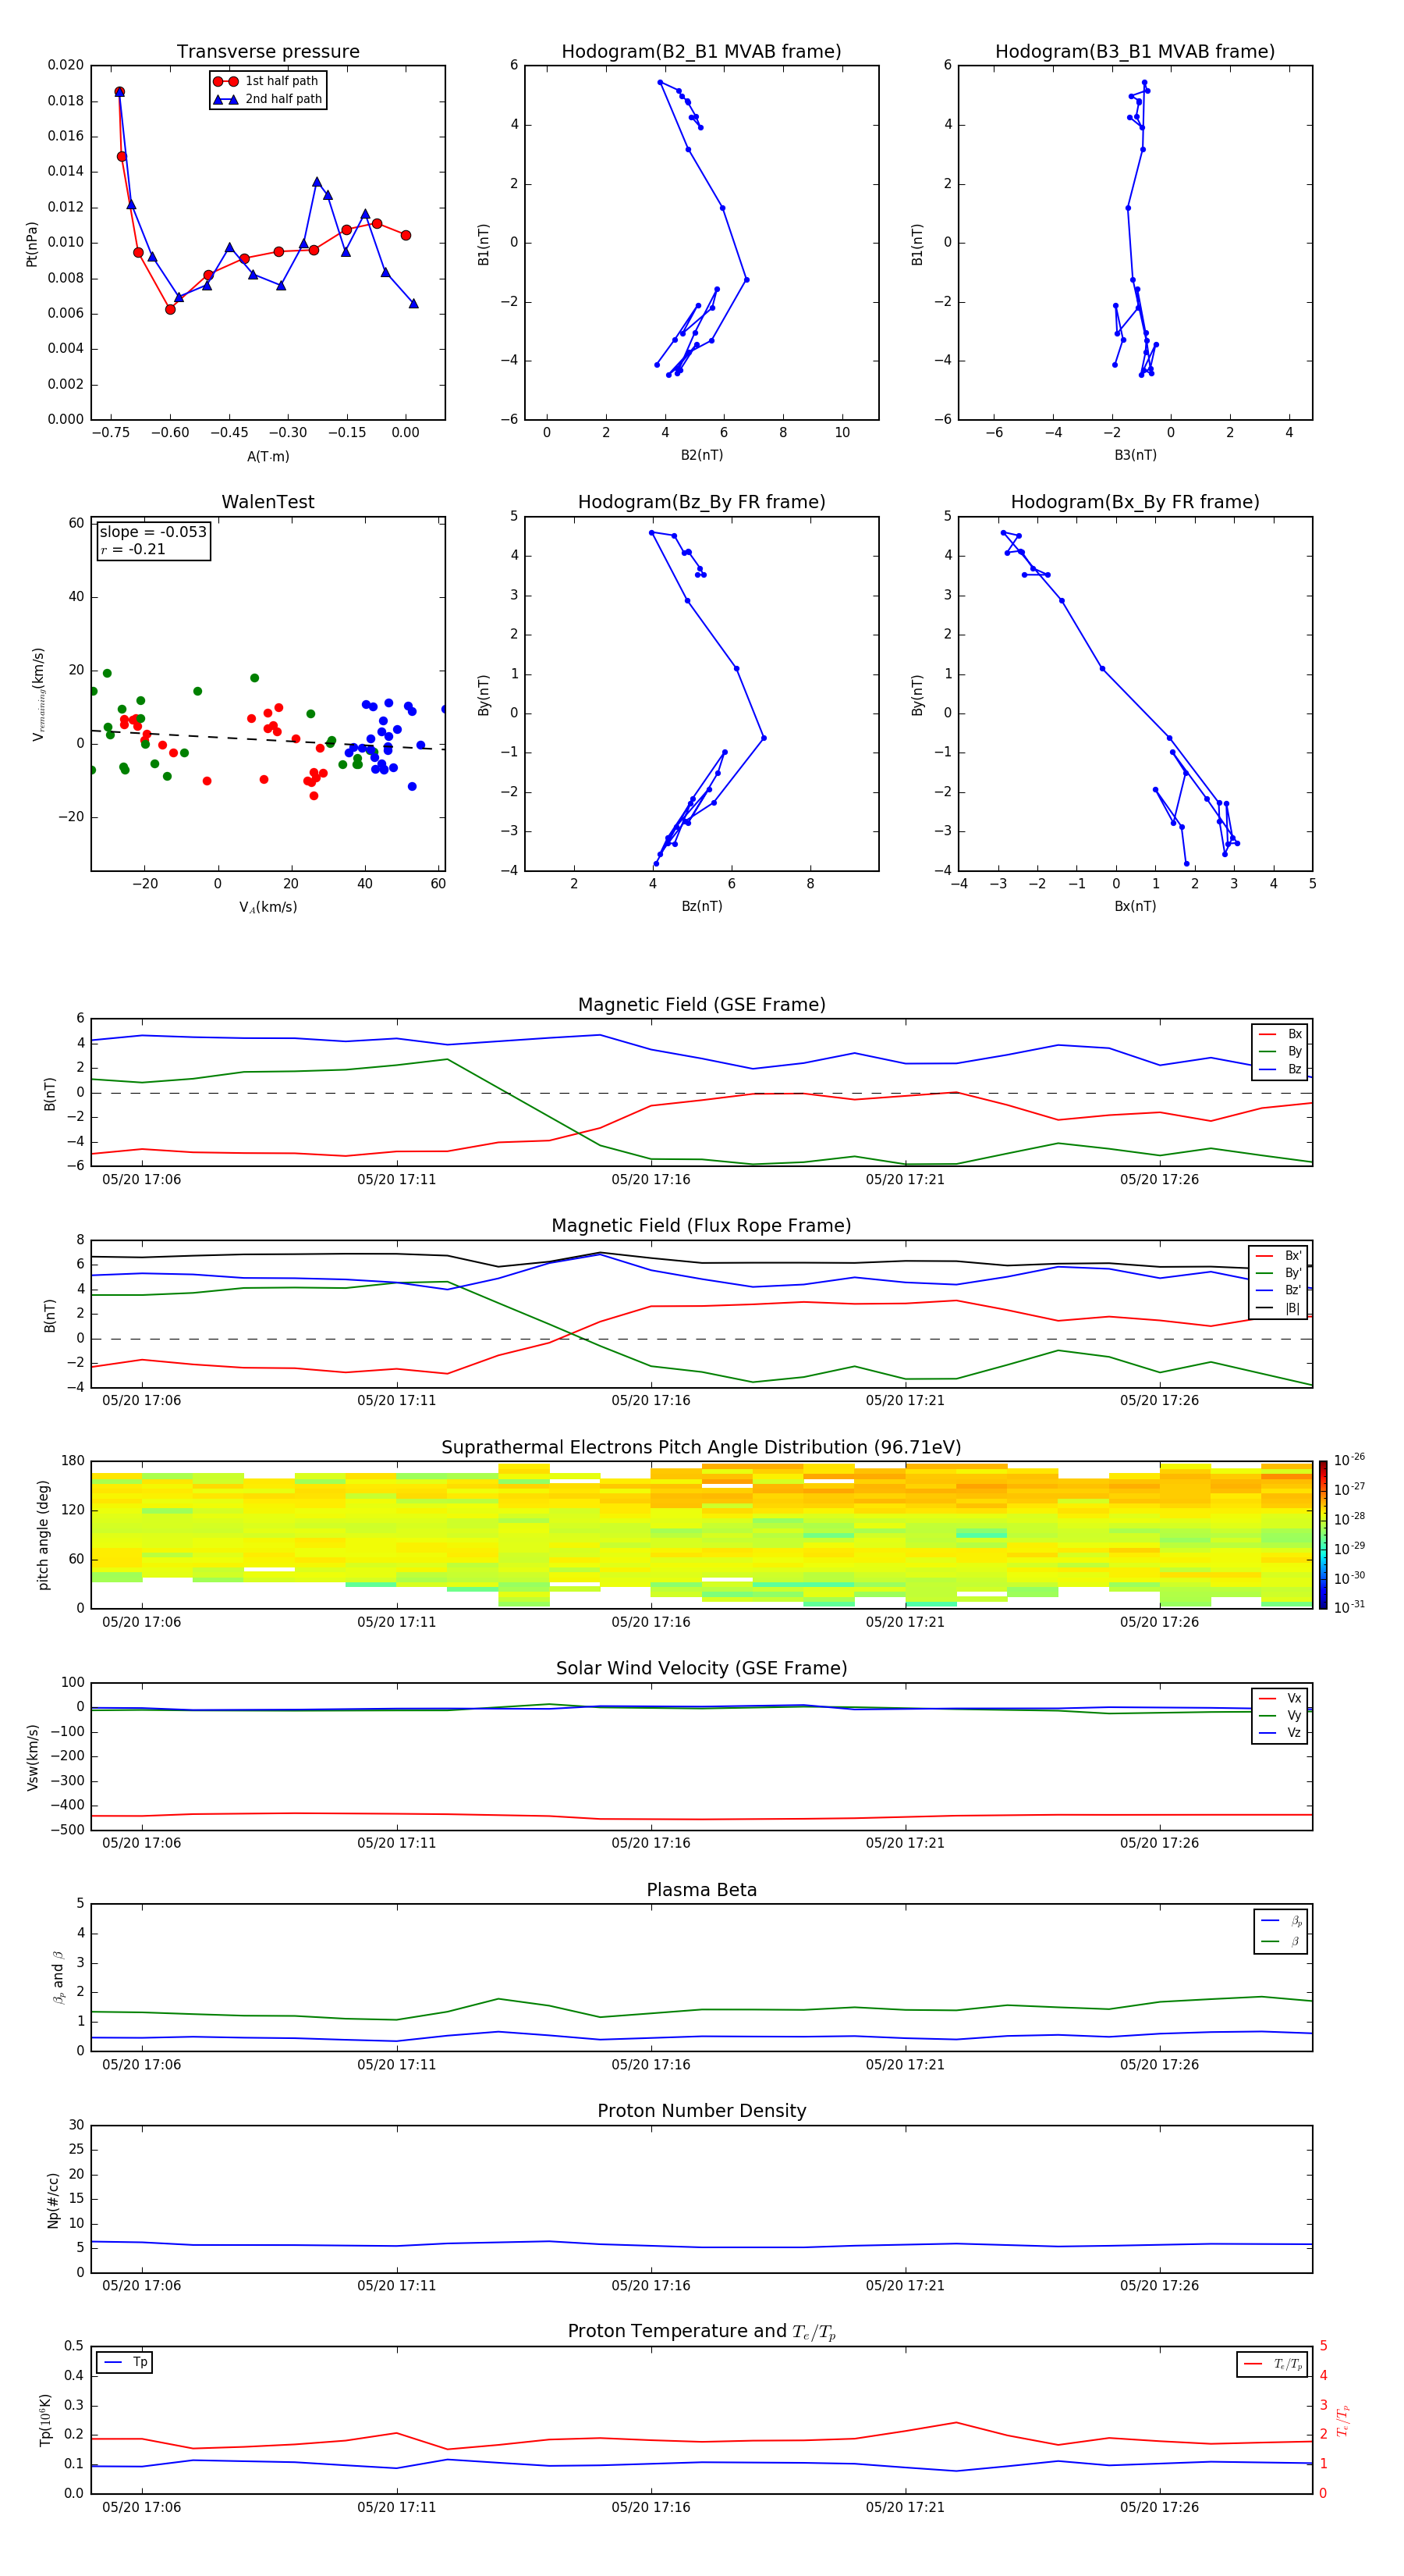Click the 'A(T·m)' x-axis label
This screenshot has width=1404, height=2576.
click(268, 456)
